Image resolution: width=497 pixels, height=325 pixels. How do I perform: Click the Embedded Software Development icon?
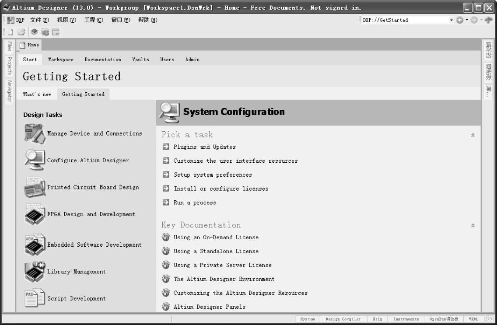coord(35,244)
